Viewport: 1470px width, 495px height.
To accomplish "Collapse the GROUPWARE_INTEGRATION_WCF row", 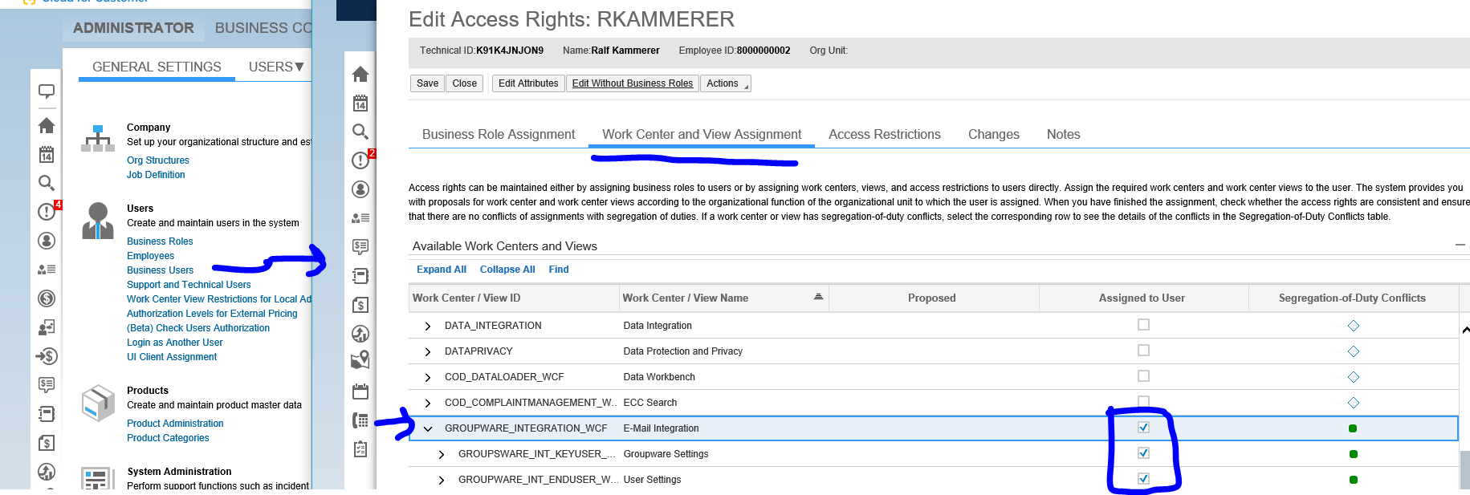I will pos(428,428).
